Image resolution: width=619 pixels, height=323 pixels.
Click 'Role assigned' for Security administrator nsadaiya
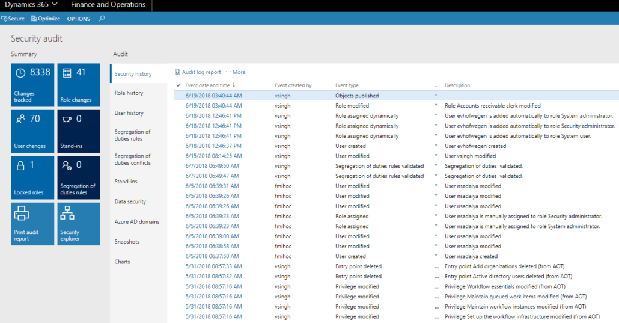point(352,217)
